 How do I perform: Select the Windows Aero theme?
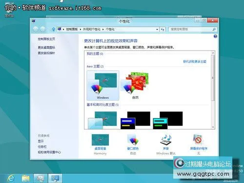[103, 85]
